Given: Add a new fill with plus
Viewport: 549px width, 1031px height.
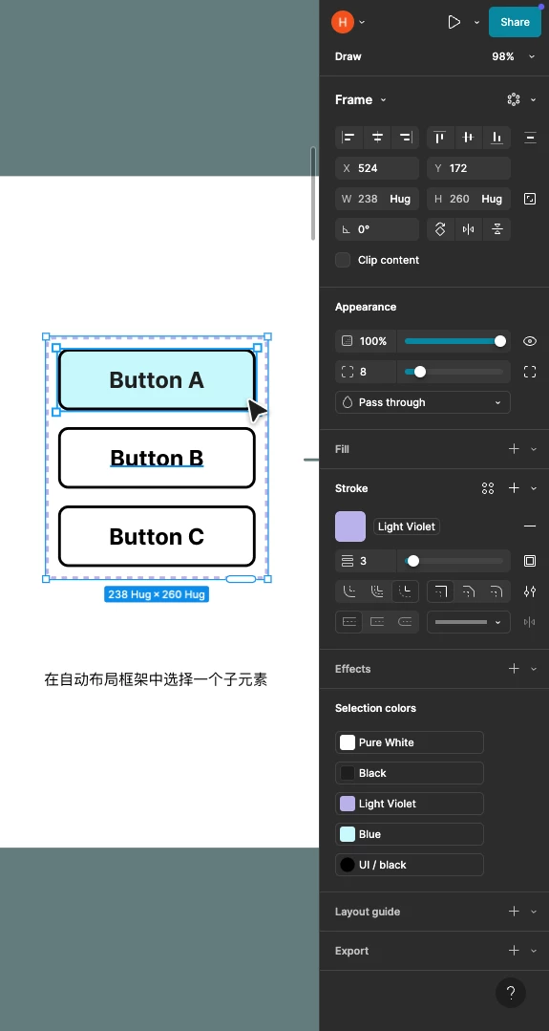Looking at the screenshot, I should 514,449.
